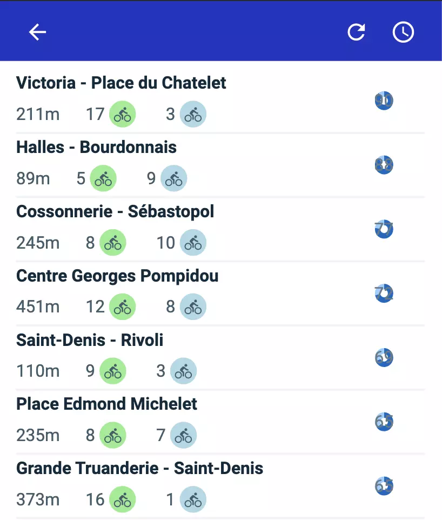
Task: Open the Saint-Denis - Rivoli station entry
Action: [90, 340]
